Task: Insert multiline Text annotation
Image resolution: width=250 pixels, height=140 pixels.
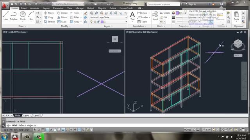Action: (x=132, y=16)
